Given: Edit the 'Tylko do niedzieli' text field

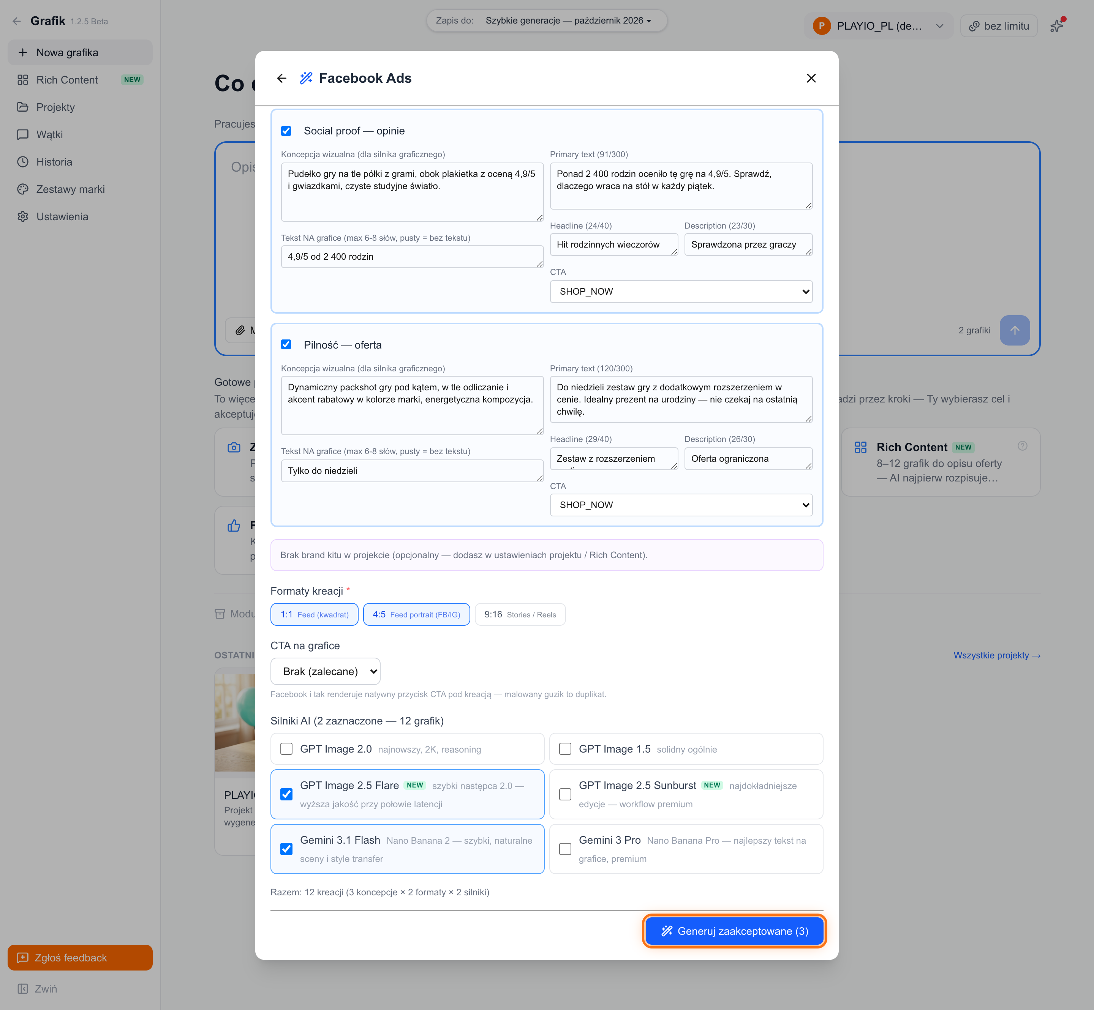Looking at the screenshot, I should [x=412, y=470].
